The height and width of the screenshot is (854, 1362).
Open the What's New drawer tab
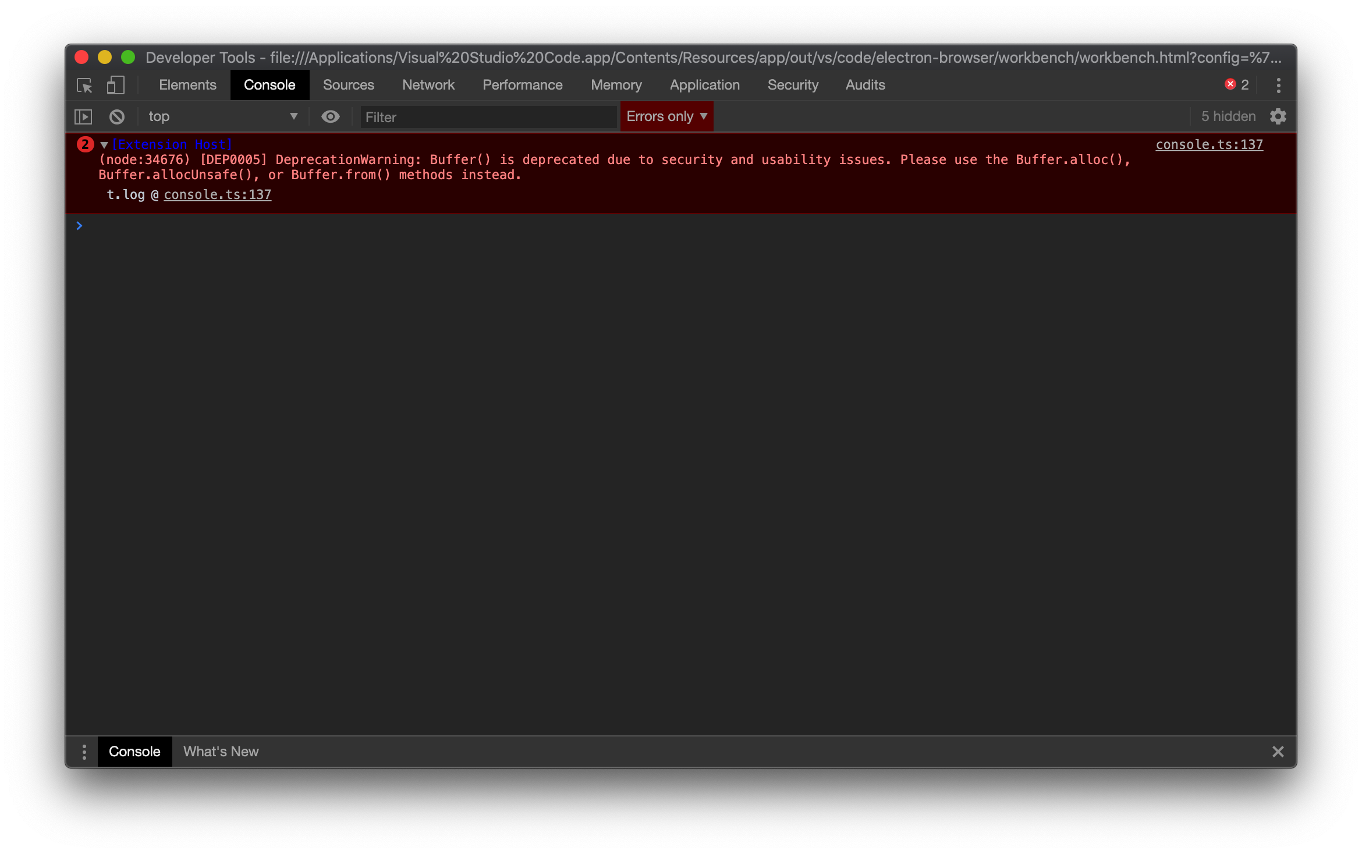point(221,751)
